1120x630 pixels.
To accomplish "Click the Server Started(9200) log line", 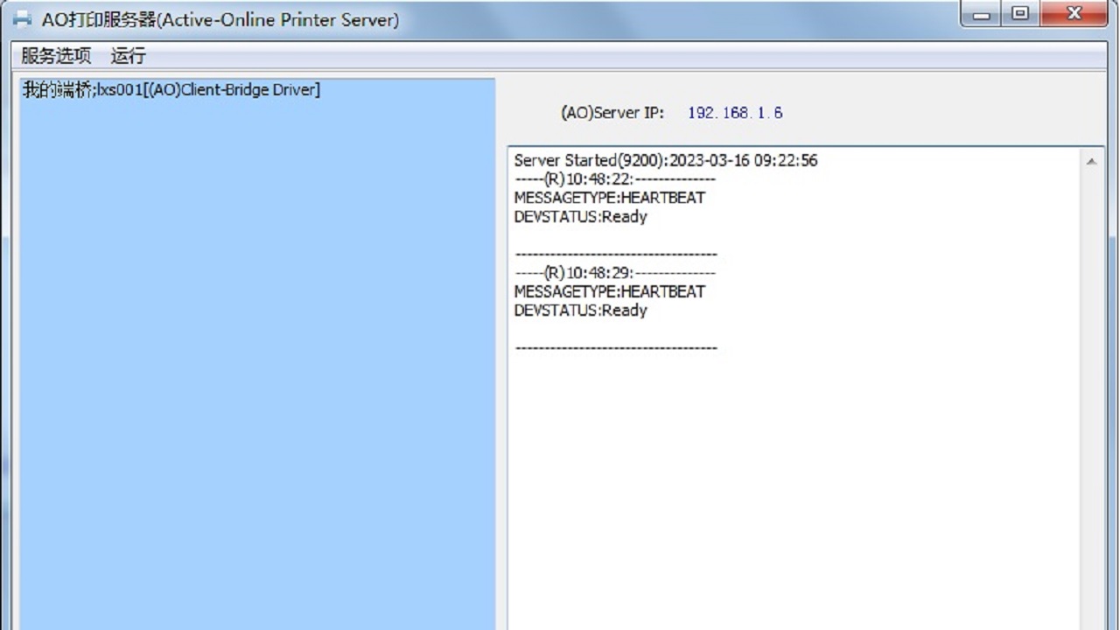I will (665, 161).
